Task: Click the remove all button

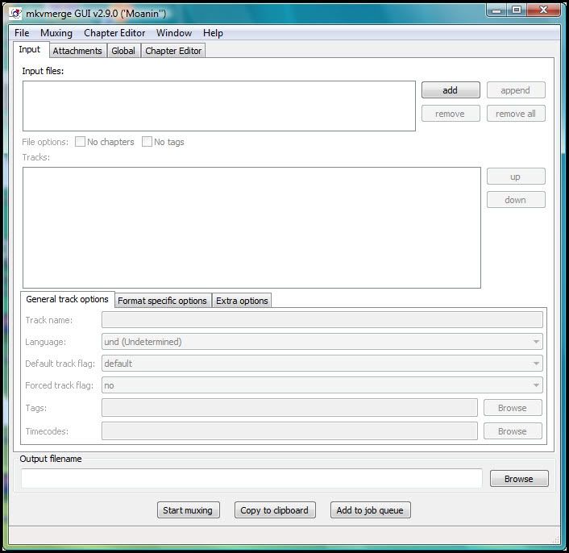Action: pyautogui.click(x=516, y=114)
